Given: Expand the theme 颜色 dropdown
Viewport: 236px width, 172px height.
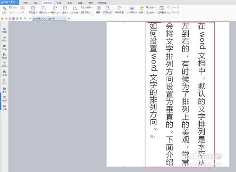Looking at the screenshot, I should pyautogui.click(x=13, y=8).
